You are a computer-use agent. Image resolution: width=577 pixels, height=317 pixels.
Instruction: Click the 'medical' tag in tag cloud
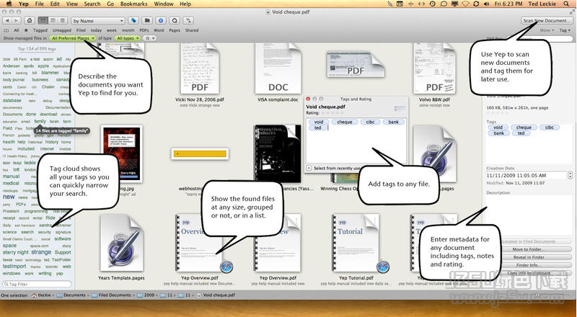(11, 183)
